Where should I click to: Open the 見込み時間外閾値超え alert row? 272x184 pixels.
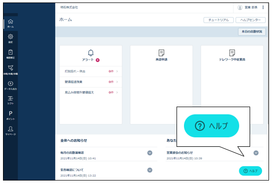coord(91,92)
